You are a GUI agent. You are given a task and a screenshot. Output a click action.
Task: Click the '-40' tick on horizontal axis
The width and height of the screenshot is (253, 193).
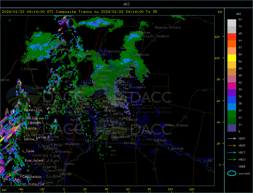click(x=21, y=189)
